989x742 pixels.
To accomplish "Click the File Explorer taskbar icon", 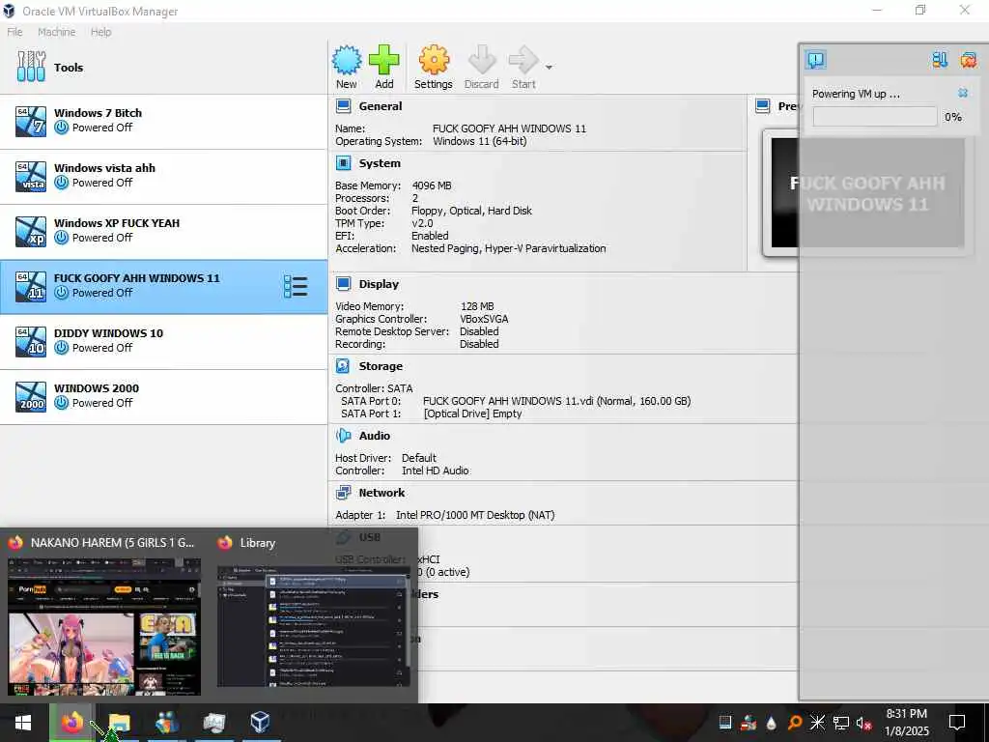I will click(119, 723).
